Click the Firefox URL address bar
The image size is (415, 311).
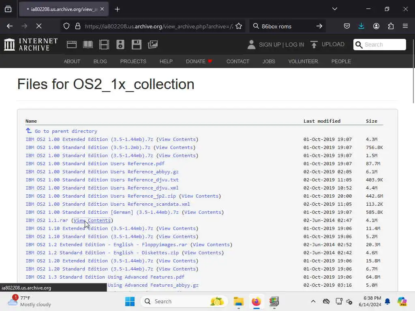159,26
